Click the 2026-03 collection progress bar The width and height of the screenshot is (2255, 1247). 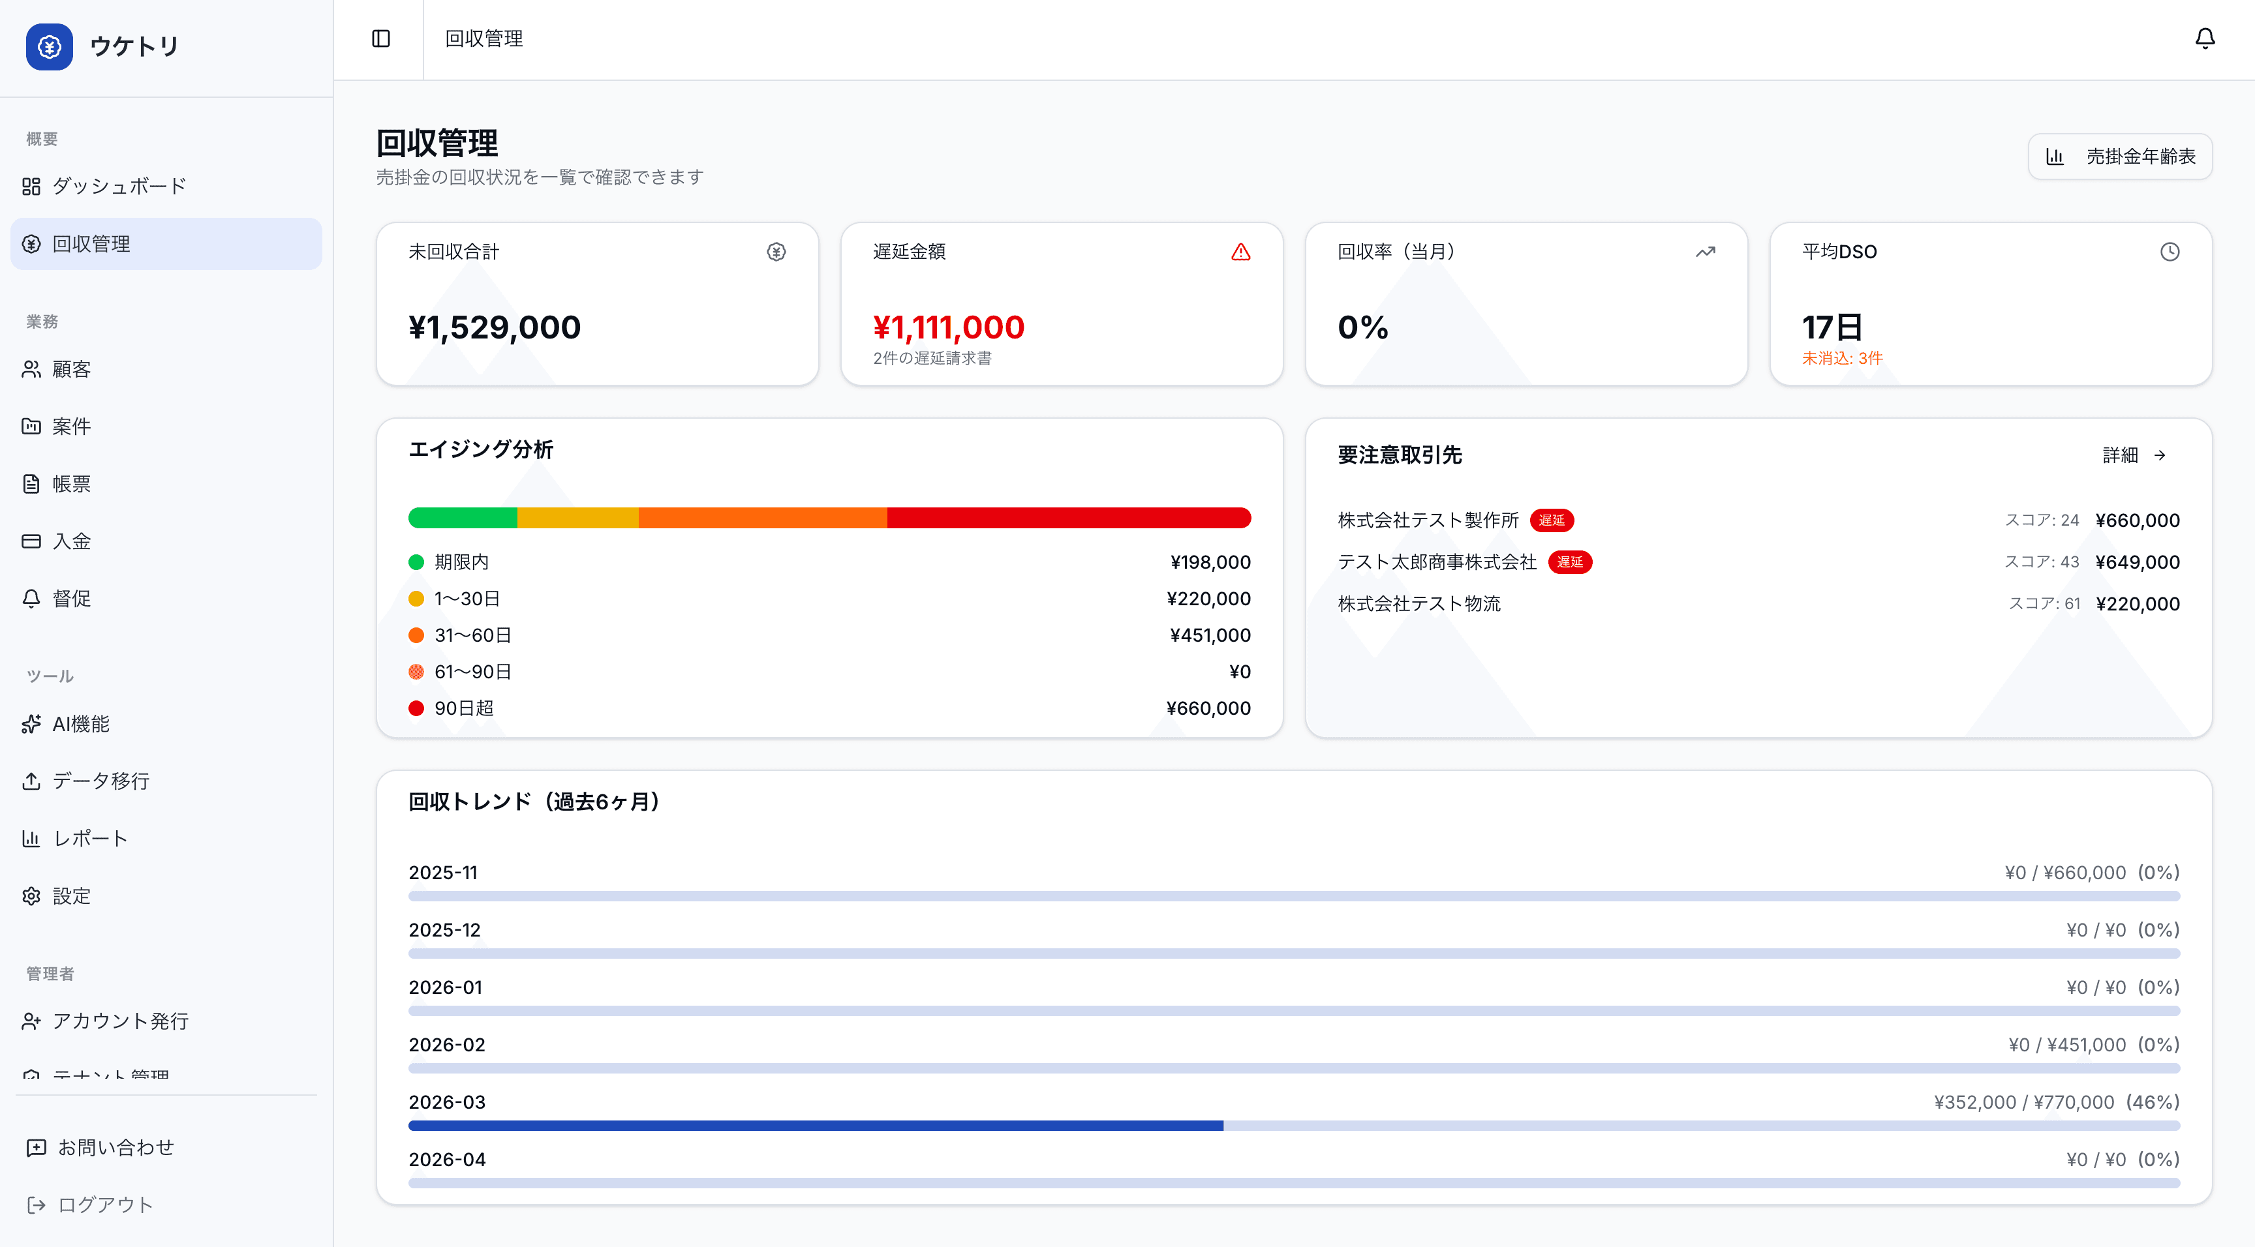tap(1293, 1125)
